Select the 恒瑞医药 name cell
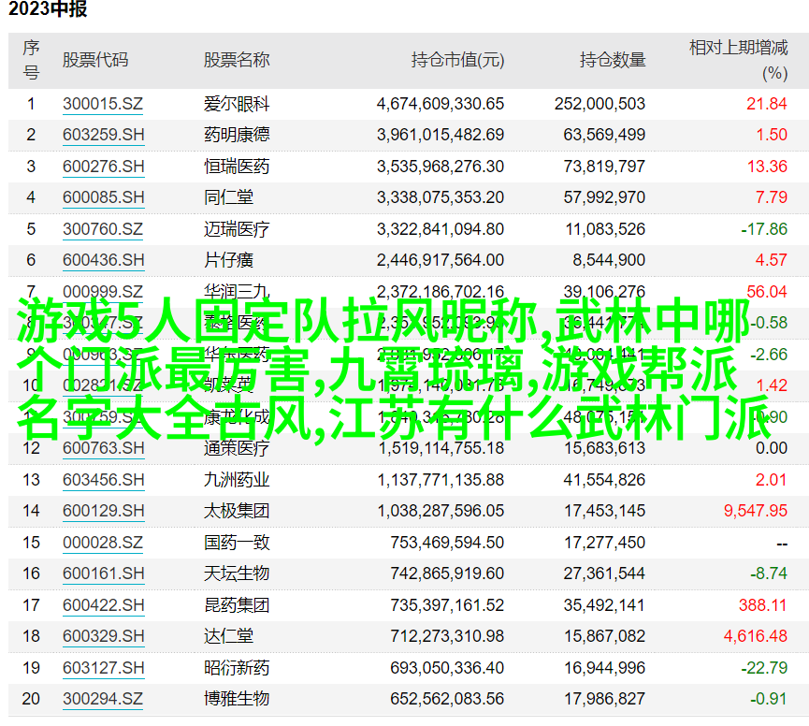Viewport: 809px width, 726px height. [237, 167]
